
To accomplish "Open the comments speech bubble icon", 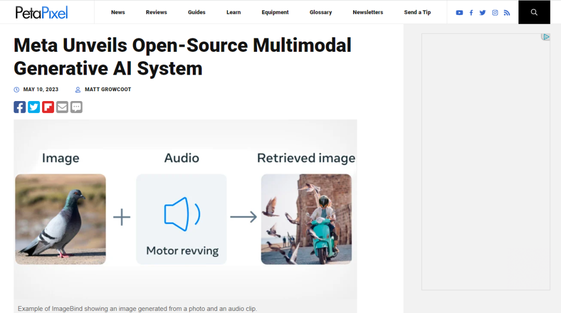I will click(x=76, y=107).
